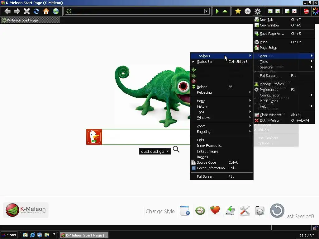Expand the Encoding submenu
Screen dimensions: 319x239
coord(222,132)
